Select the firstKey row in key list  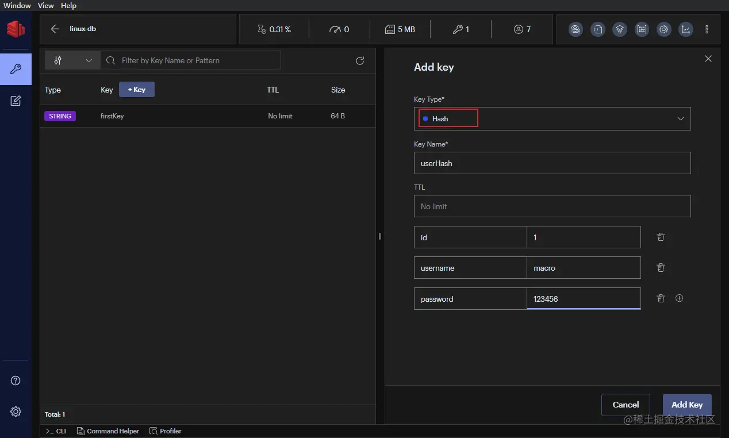click(x=208, y=116)
